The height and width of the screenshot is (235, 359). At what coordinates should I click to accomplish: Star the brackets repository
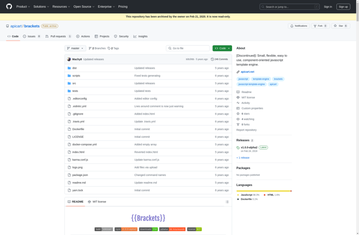[340, 26]
